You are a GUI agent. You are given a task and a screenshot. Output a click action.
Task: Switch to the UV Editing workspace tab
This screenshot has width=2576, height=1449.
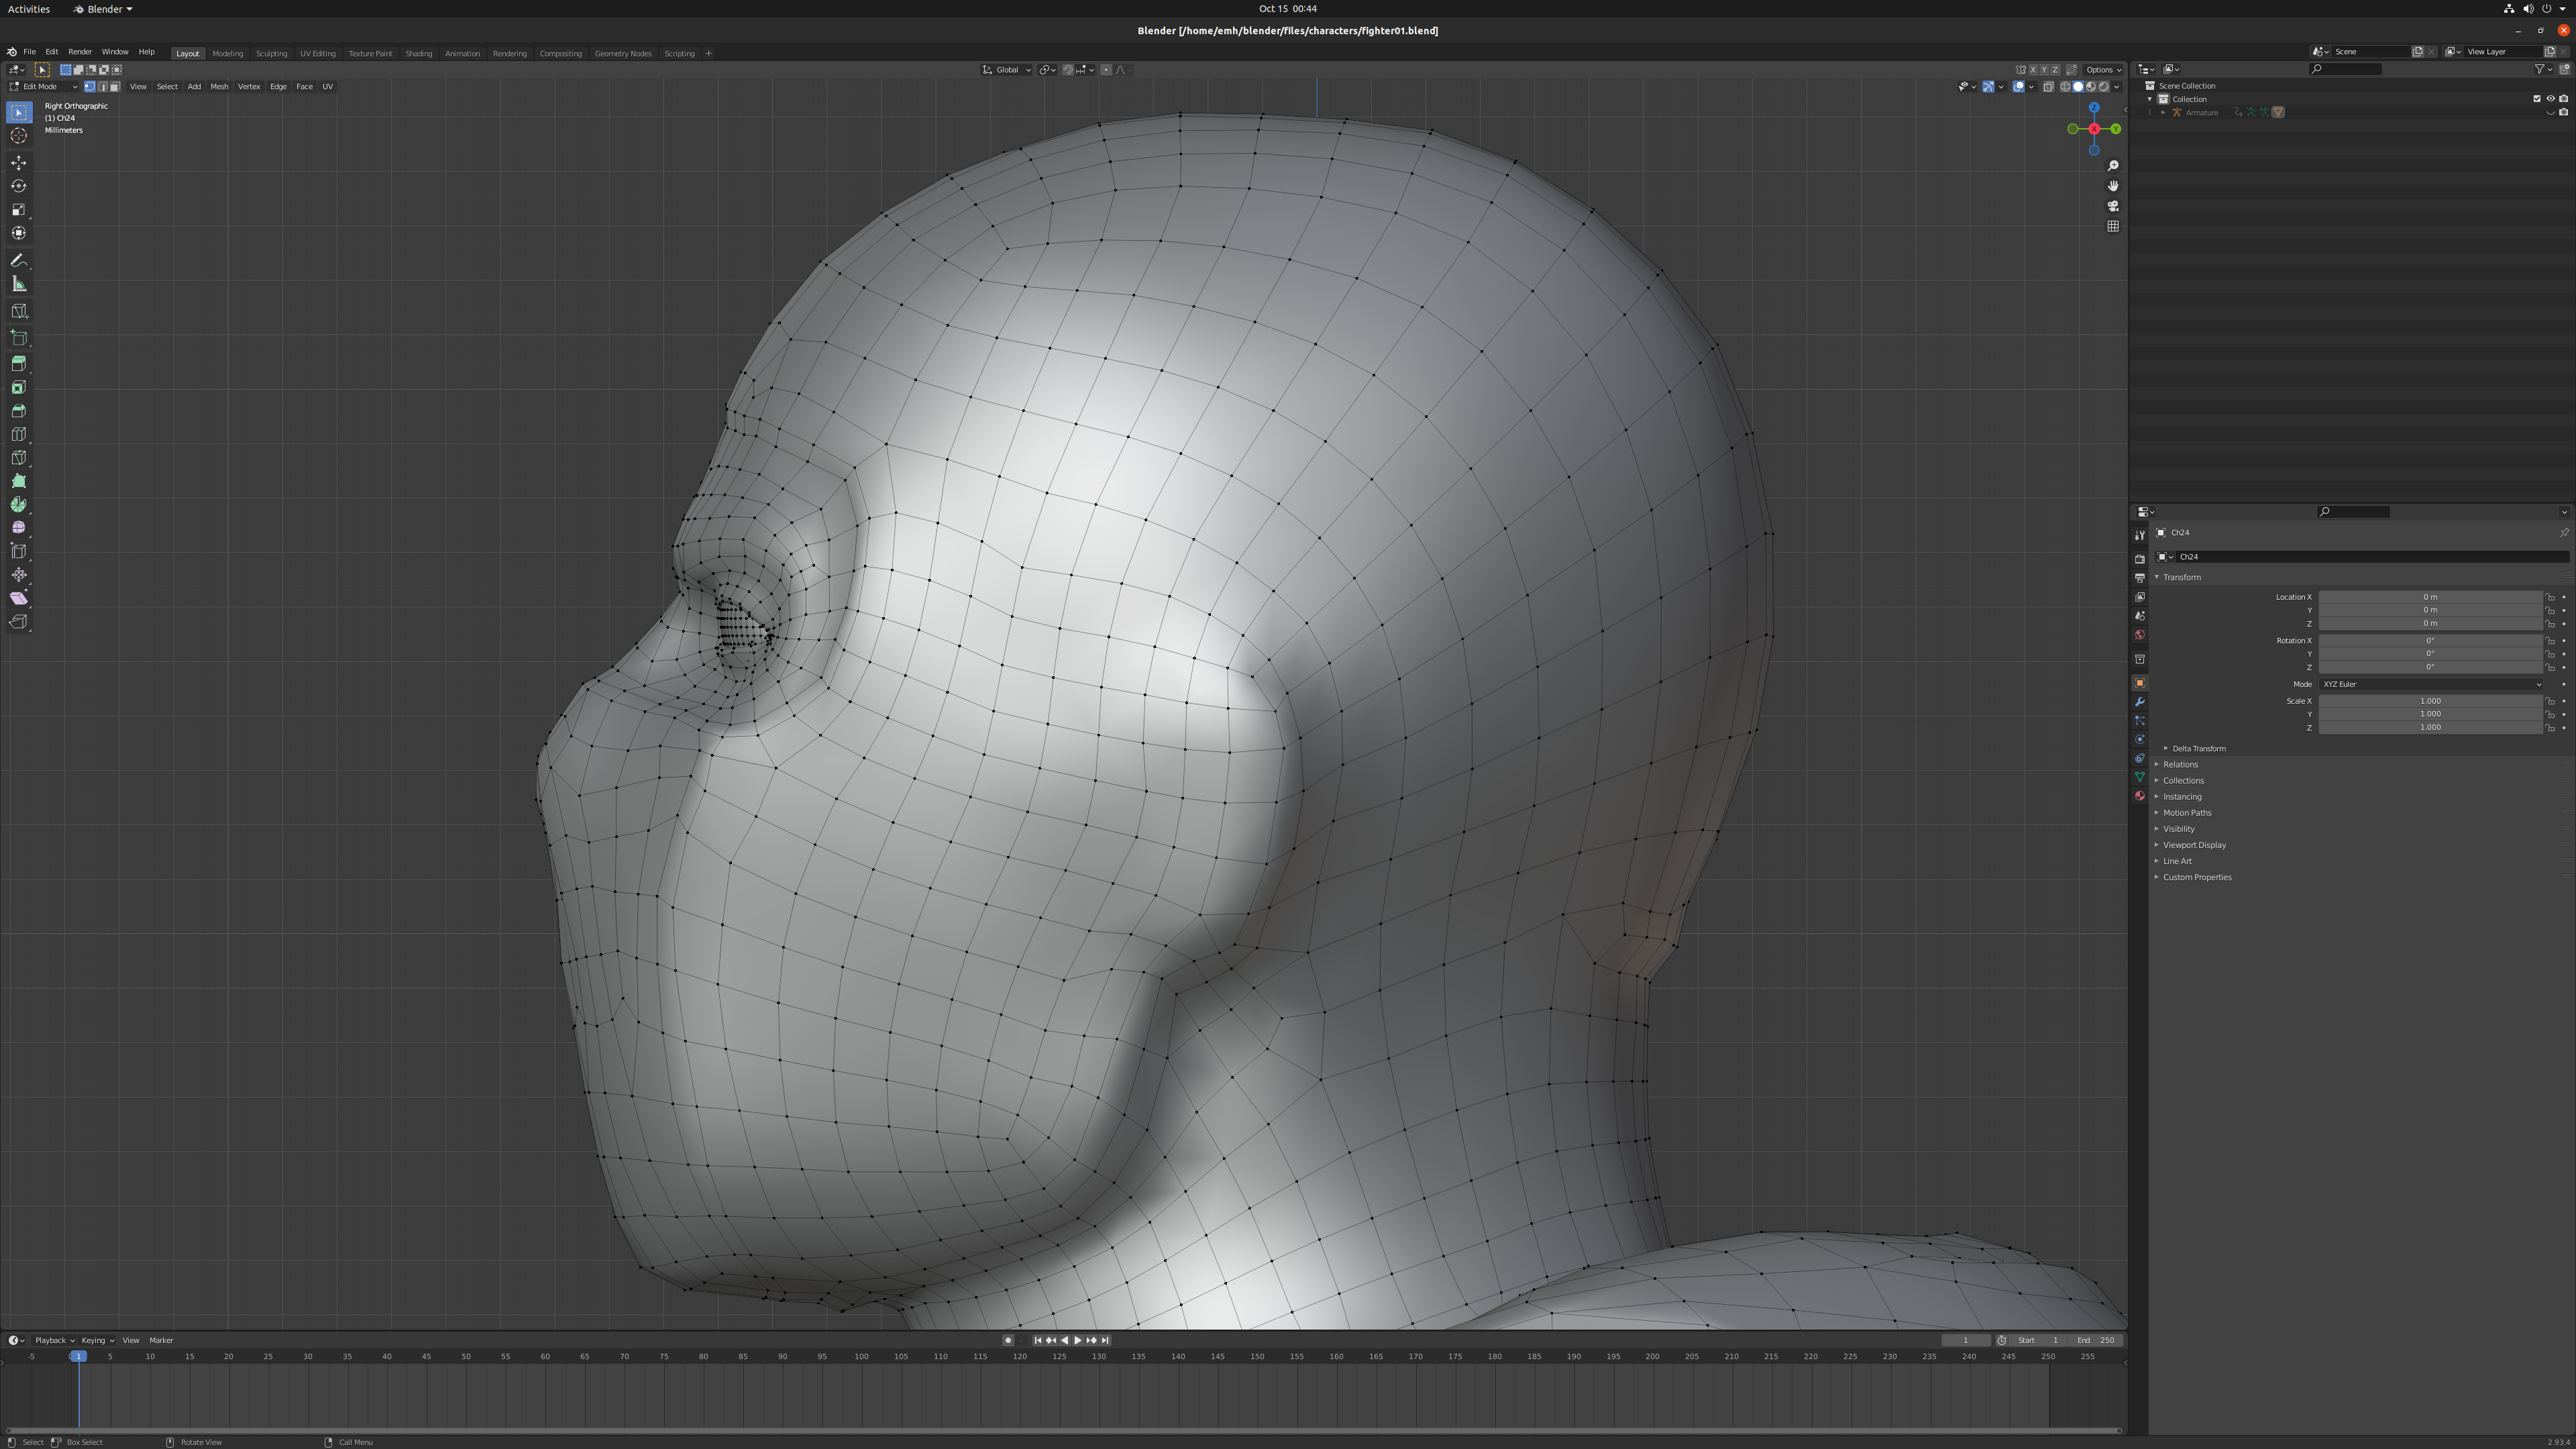318,54
